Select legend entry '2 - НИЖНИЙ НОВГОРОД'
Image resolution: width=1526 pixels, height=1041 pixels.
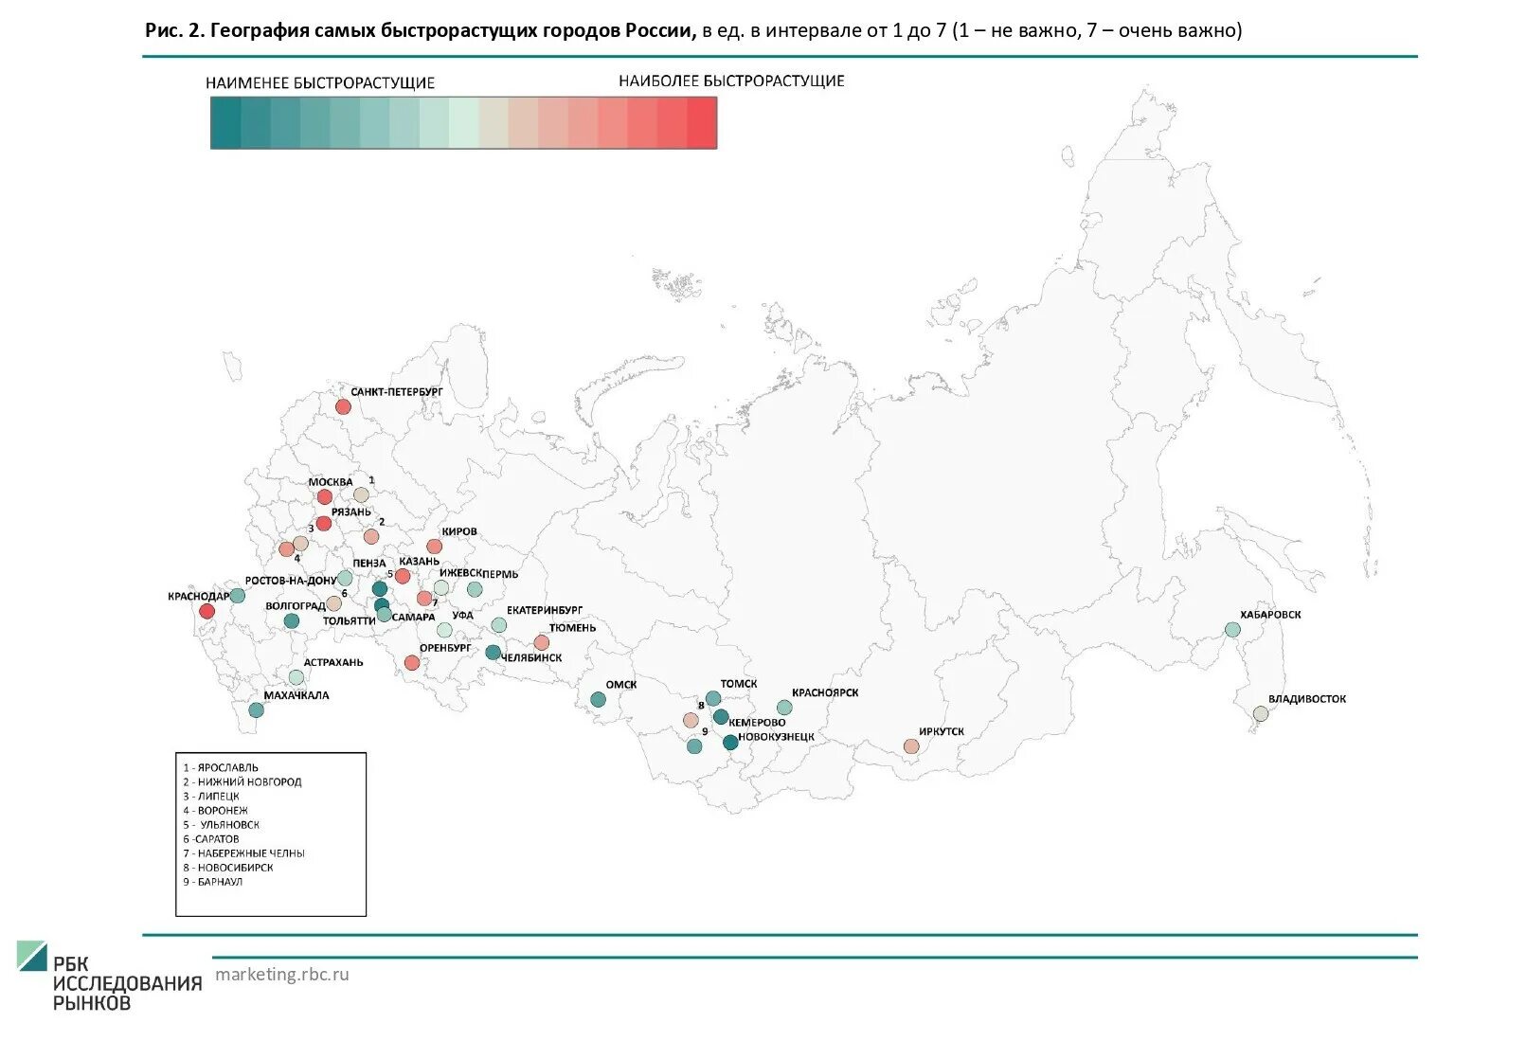242,782
